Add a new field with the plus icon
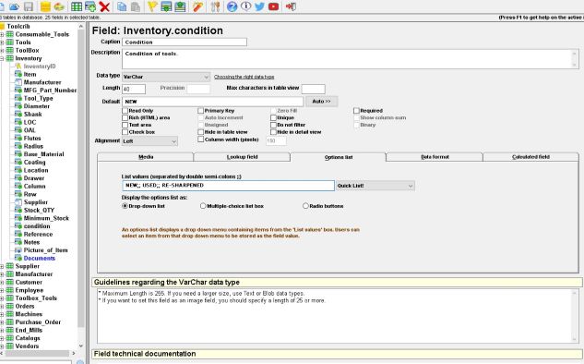 click(90, 6)
